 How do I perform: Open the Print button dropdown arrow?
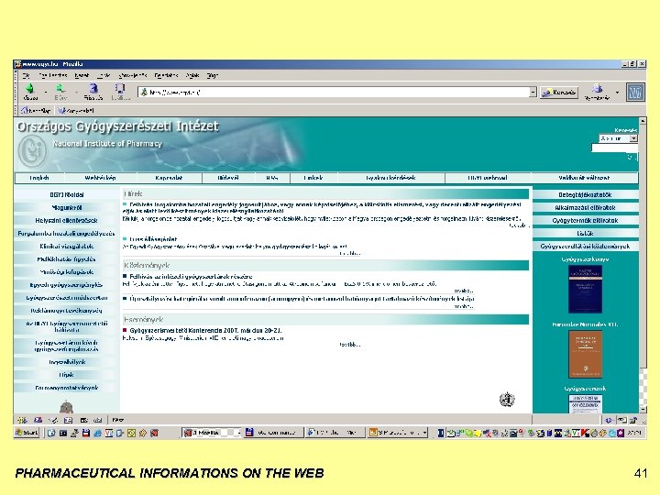pos(617,93)
